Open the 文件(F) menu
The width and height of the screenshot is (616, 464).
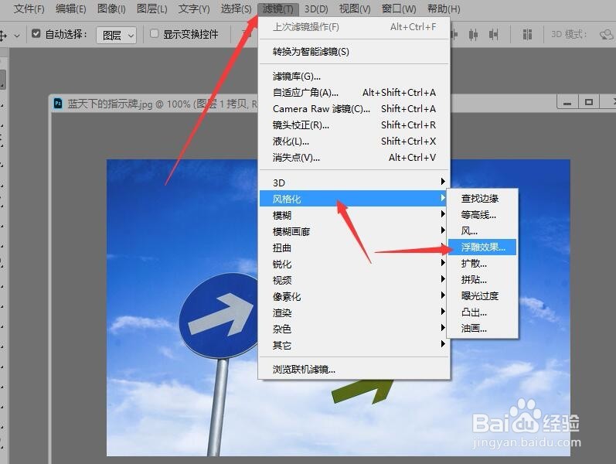29,9
